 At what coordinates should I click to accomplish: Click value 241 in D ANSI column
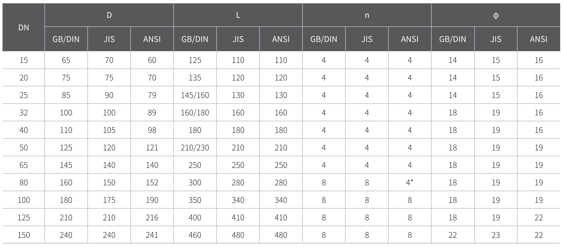(x=152, y=235)
